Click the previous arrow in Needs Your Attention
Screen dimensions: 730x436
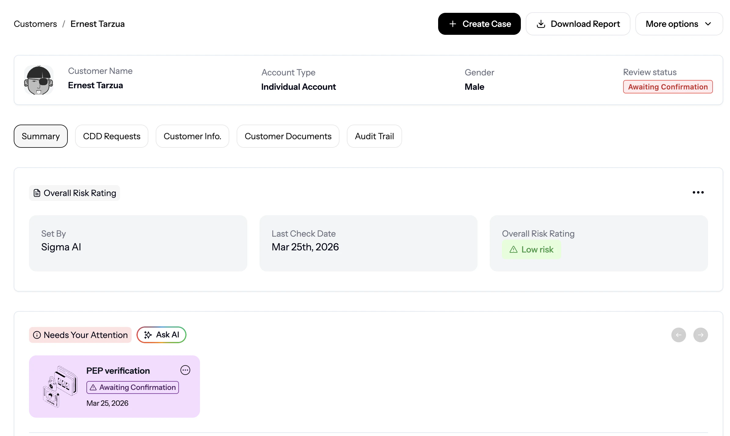(x=678, y=335)
